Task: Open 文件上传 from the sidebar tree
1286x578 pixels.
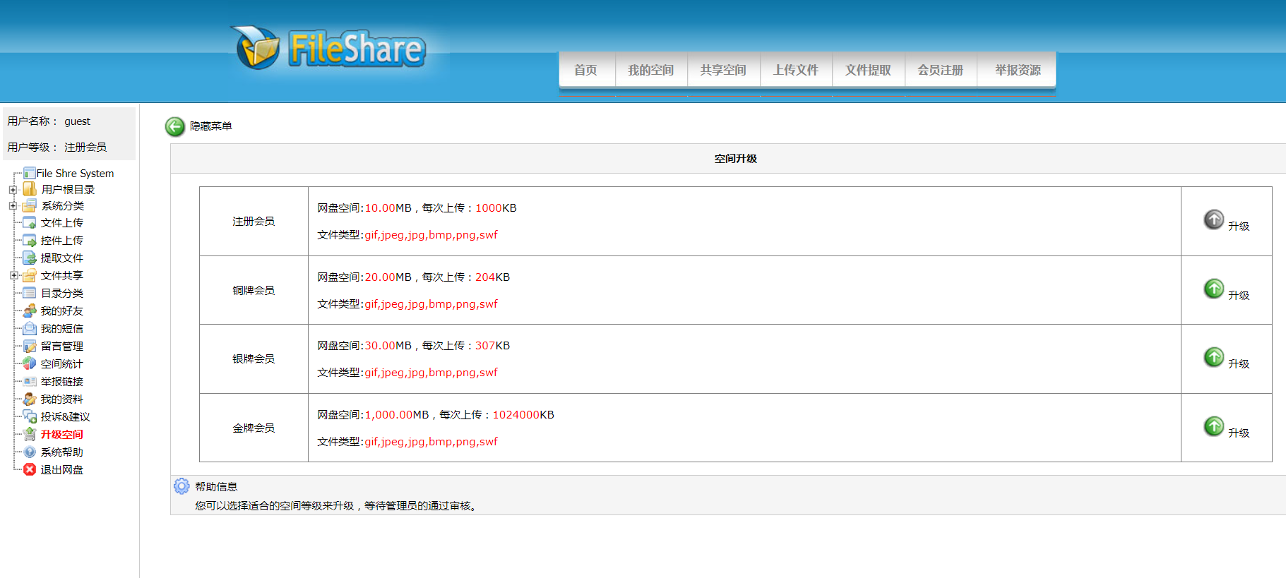Action: coord(62,223)
